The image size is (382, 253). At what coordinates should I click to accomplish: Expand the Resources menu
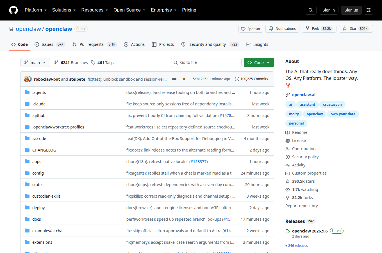(95, 10)
